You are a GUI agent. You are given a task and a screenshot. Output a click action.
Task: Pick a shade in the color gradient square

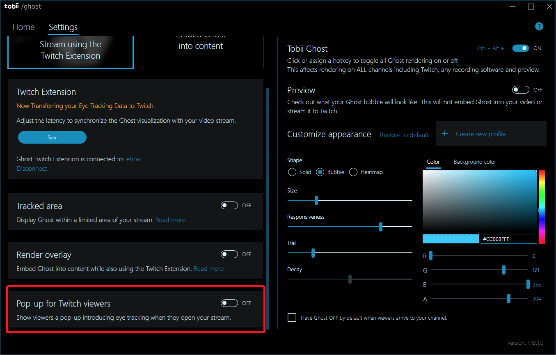pos(480,201)
